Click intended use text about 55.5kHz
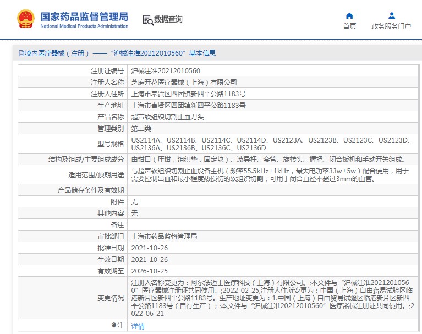Screen dimensions: 422x334 (270, 174)
